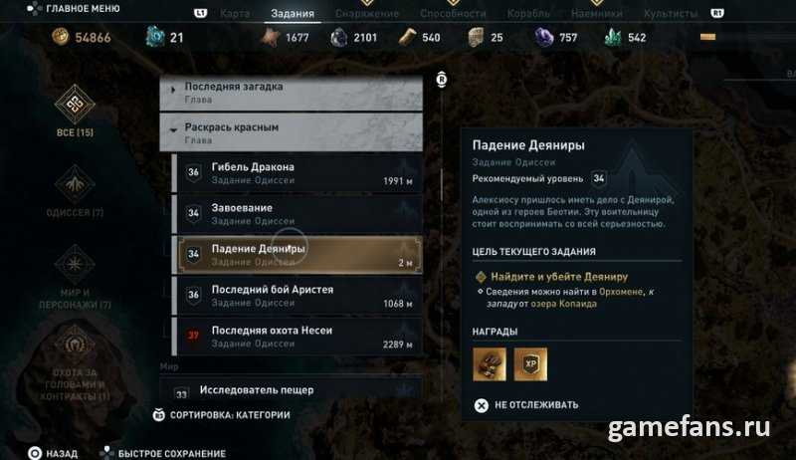
Task: Go back using the Назад button
Action: click(x=53, y=453)
